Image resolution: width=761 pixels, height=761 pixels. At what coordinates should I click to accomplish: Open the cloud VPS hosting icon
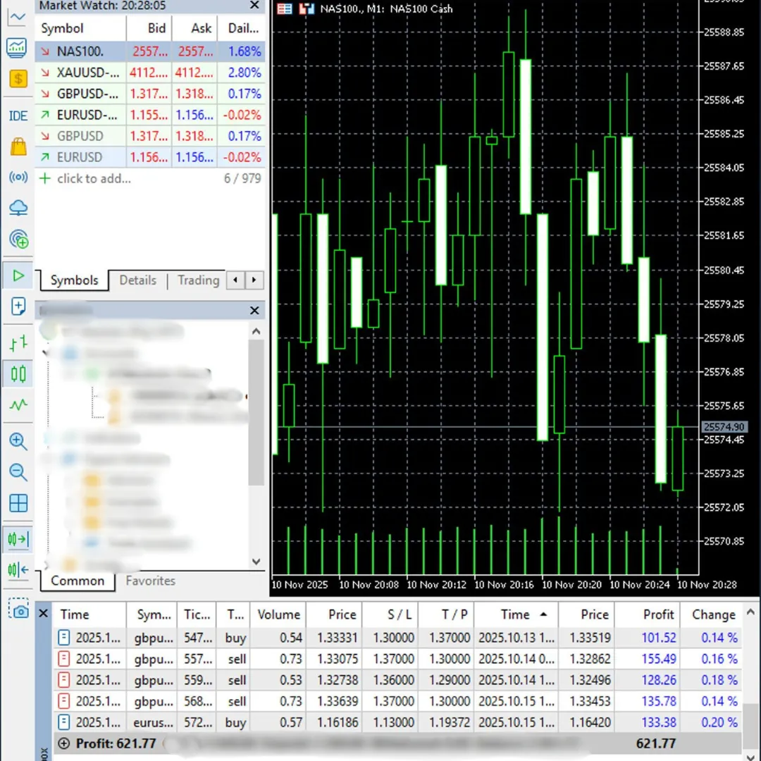[18, 208]
